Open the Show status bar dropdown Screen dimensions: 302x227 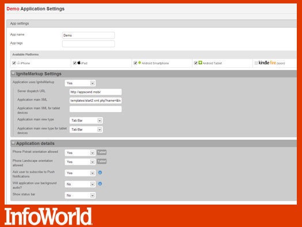click(80, 195)
